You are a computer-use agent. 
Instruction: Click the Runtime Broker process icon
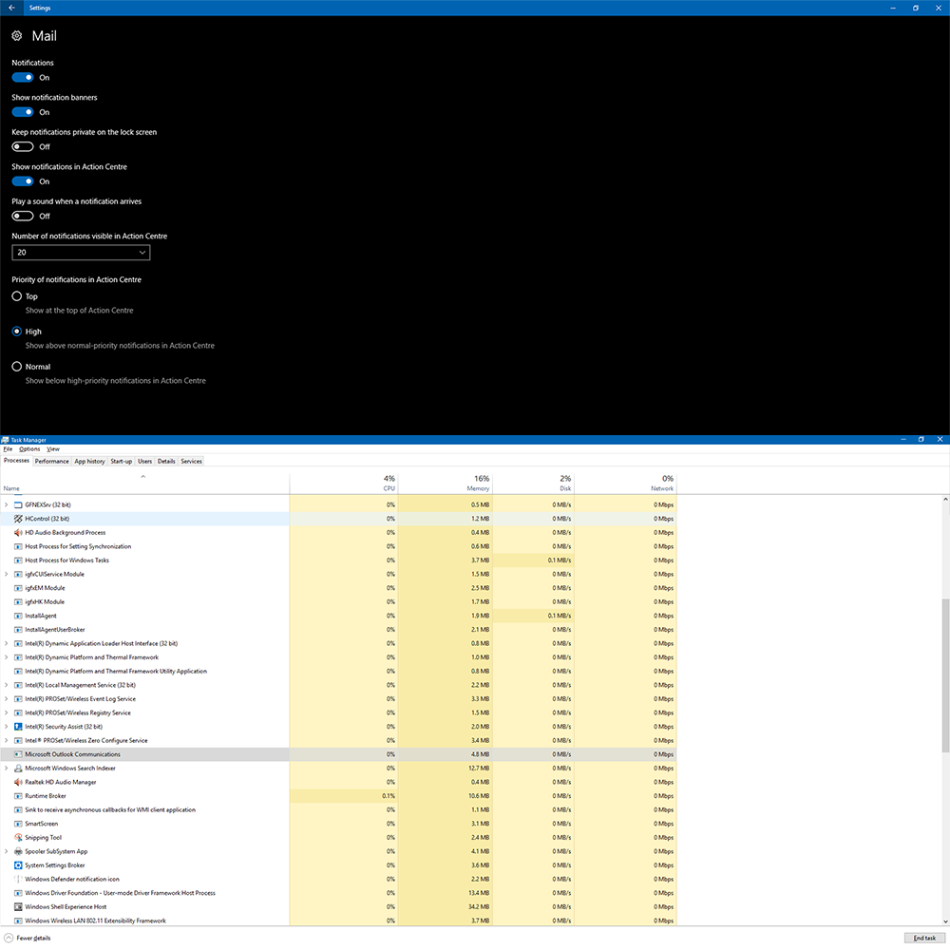18,797
